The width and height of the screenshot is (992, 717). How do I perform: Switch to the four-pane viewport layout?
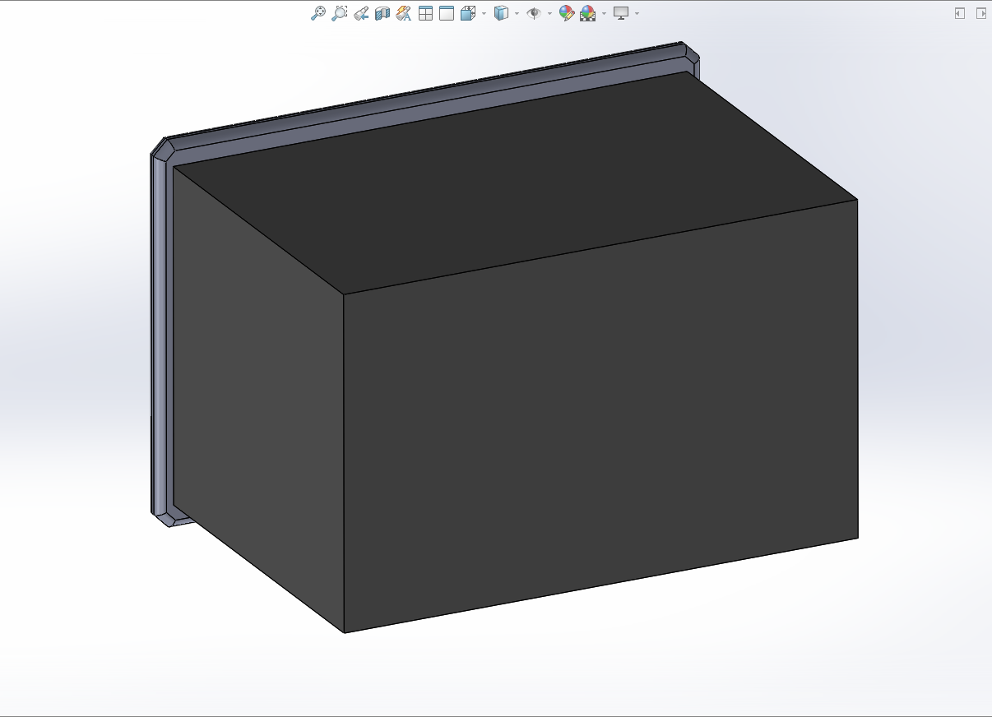pos(425,13)
